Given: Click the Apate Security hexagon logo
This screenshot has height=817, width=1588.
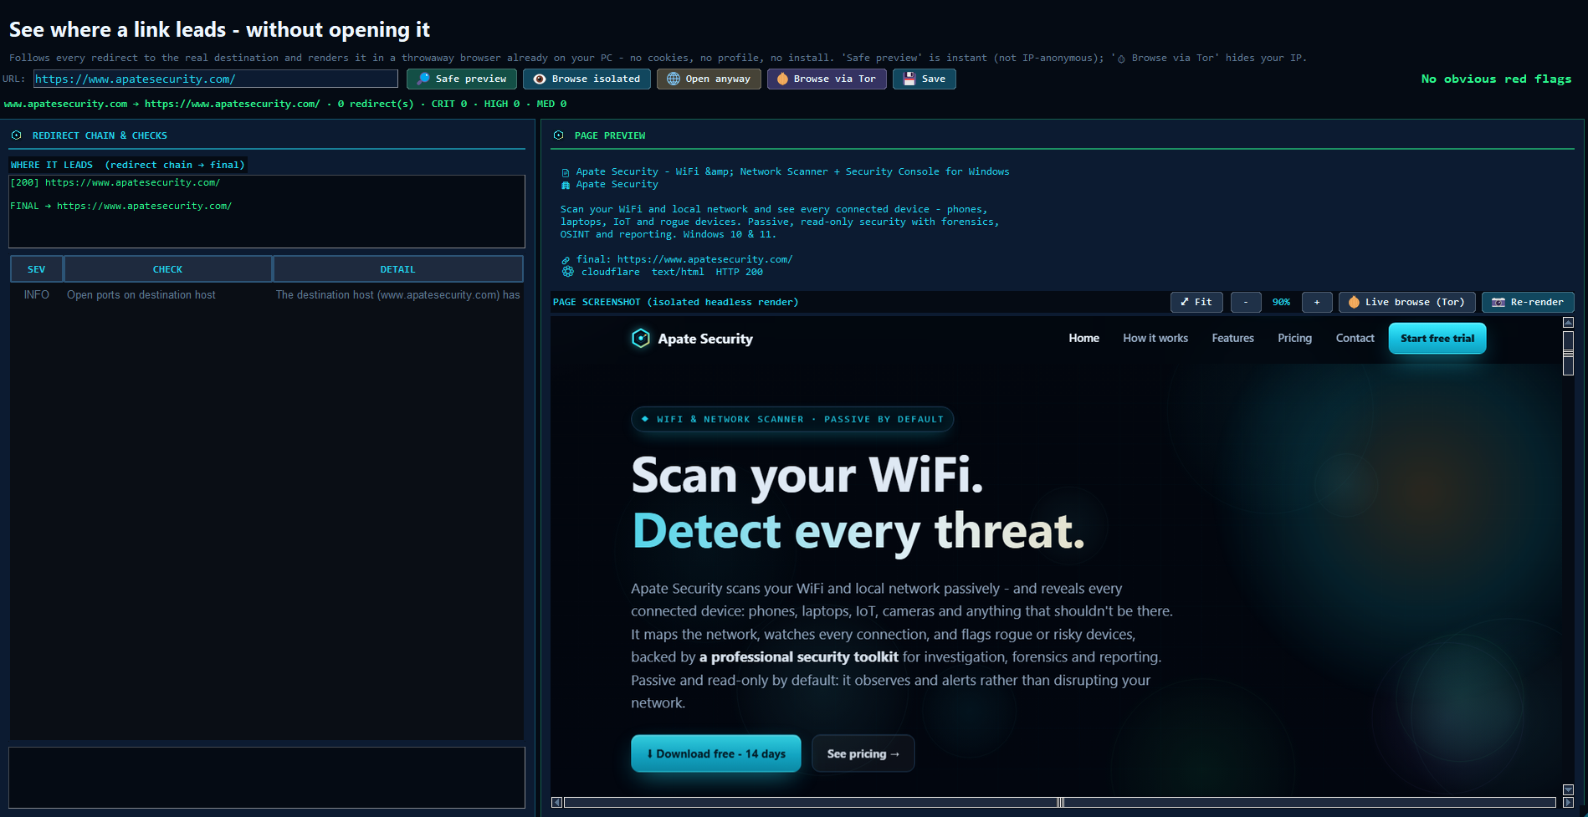Looking at the screenshot, I should point(641,338).
